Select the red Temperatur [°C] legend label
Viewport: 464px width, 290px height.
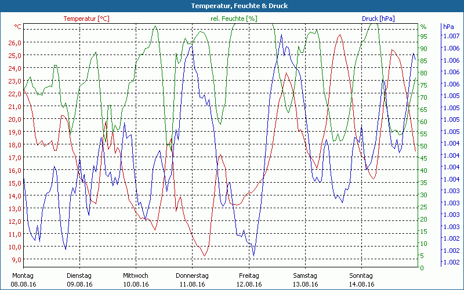86,19
